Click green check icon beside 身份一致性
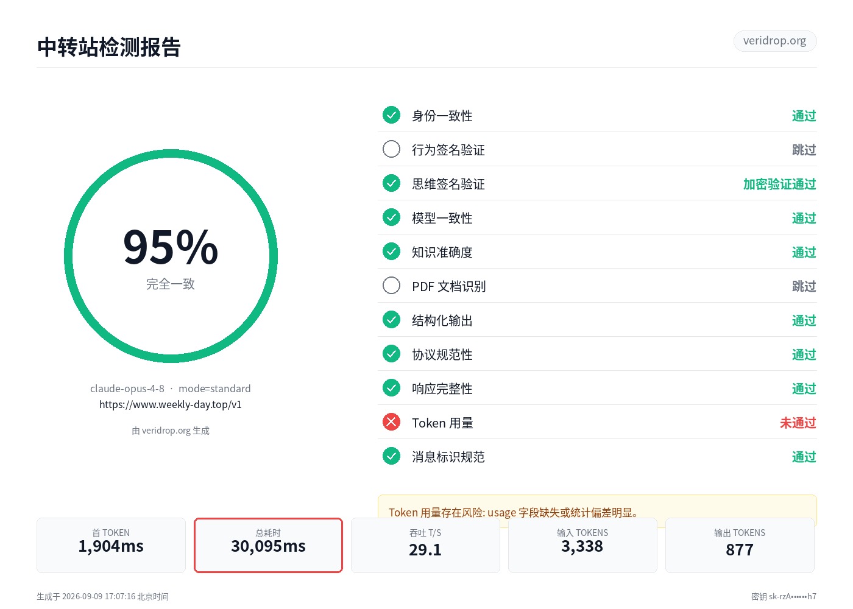This screenshot has height=609, width=853. pos(391,115)
